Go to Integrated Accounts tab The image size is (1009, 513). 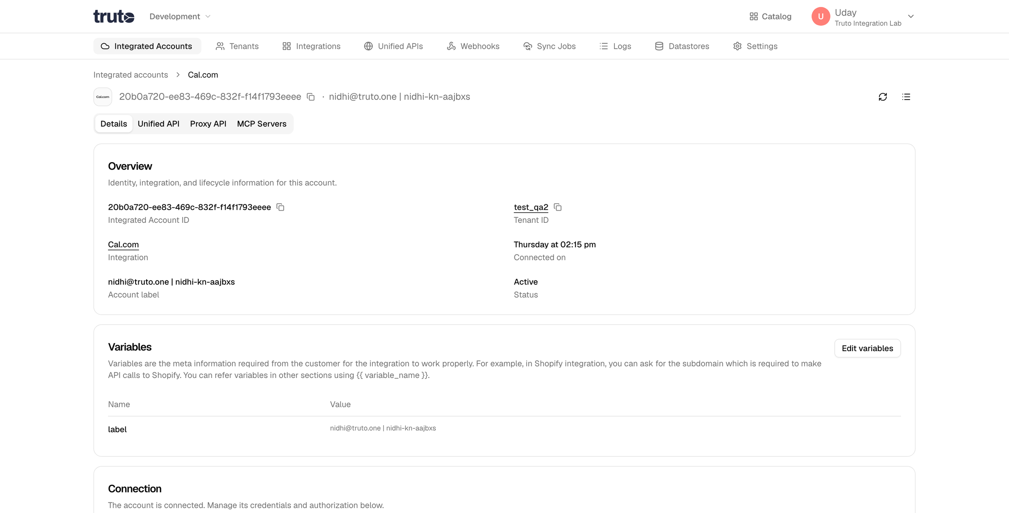147,46
